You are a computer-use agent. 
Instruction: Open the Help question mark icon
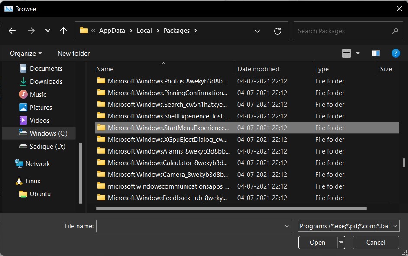click(x=395, y=53)
